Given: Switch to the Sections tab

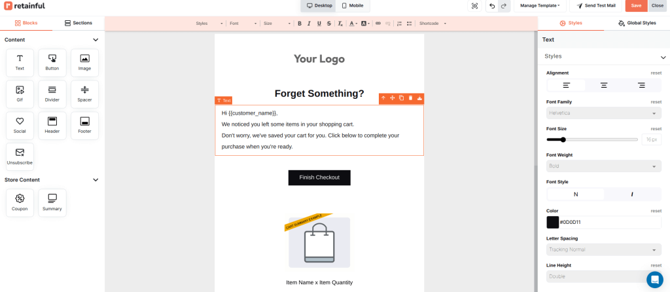Looking at the screenshot, I should click(79, 23).
